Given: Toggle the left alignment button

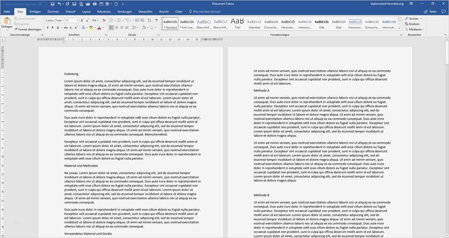Looking at the screenshot, I should pyautogui.click(x=111, y=27).
